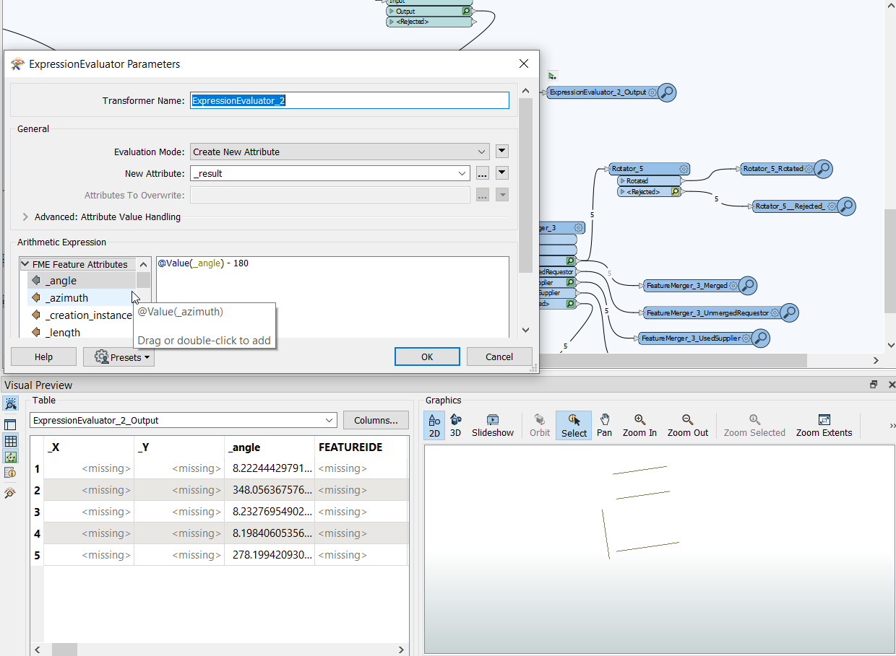The image size is (896, 656).
Task: Switch graphics view to 2D mode
Action: coord(434,425)
